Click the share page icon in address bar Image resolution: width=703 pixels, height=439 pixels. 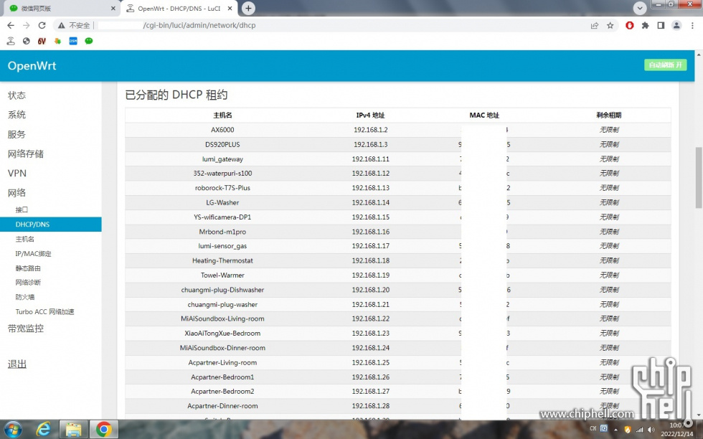595,26
